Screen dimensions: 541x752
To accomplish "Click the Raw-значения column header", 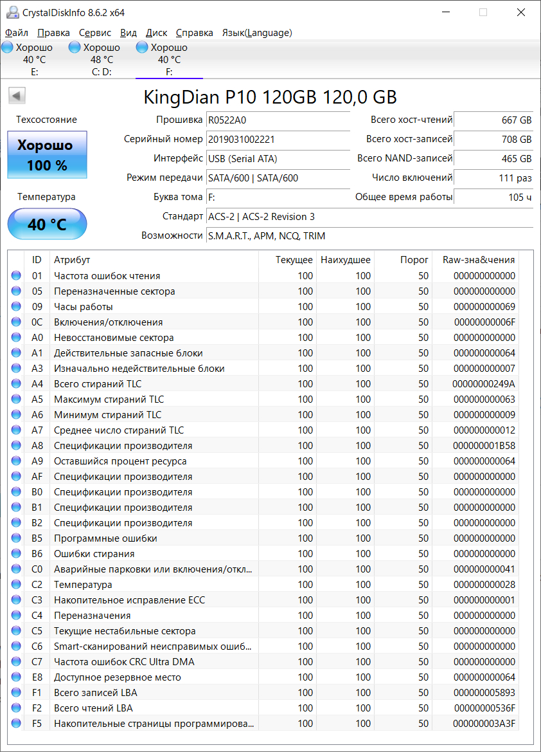I will point(478,260).
